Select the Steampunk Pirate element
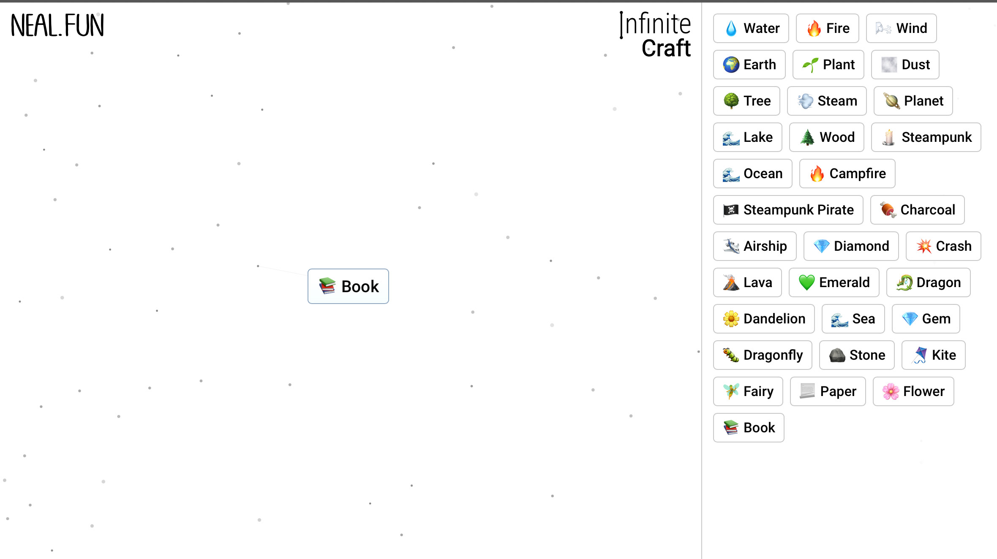This screenshot has height=559, width=997. [787, 210]
